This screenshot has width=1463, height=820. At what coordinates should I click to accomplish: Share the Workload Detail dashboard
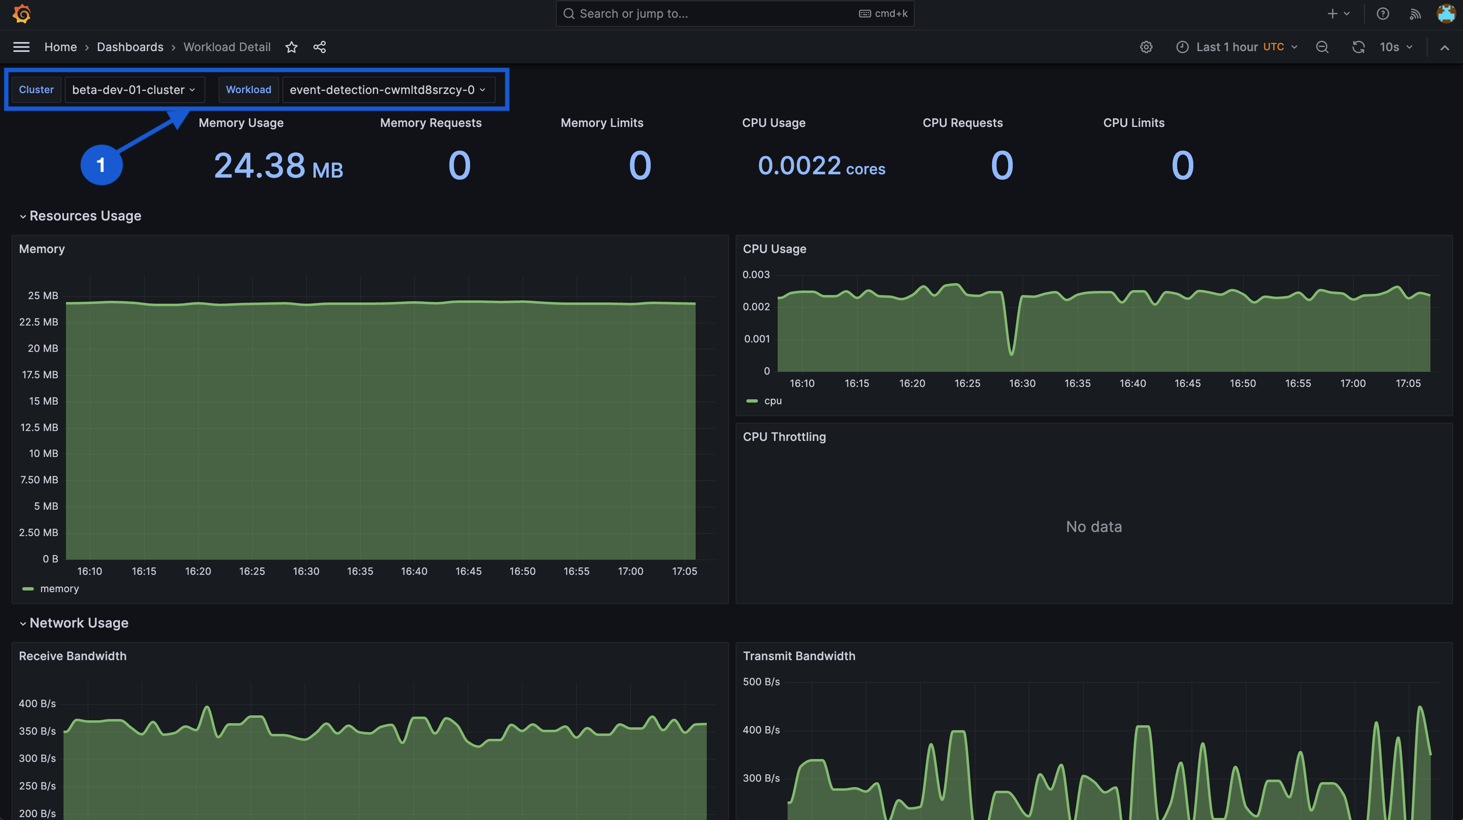(320, 47)
